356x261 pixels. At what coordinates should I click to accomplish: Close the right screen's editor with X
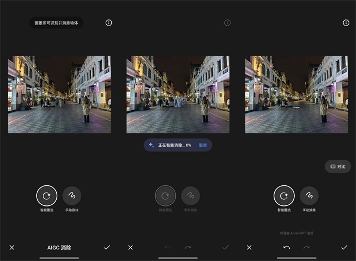[249, 247]
